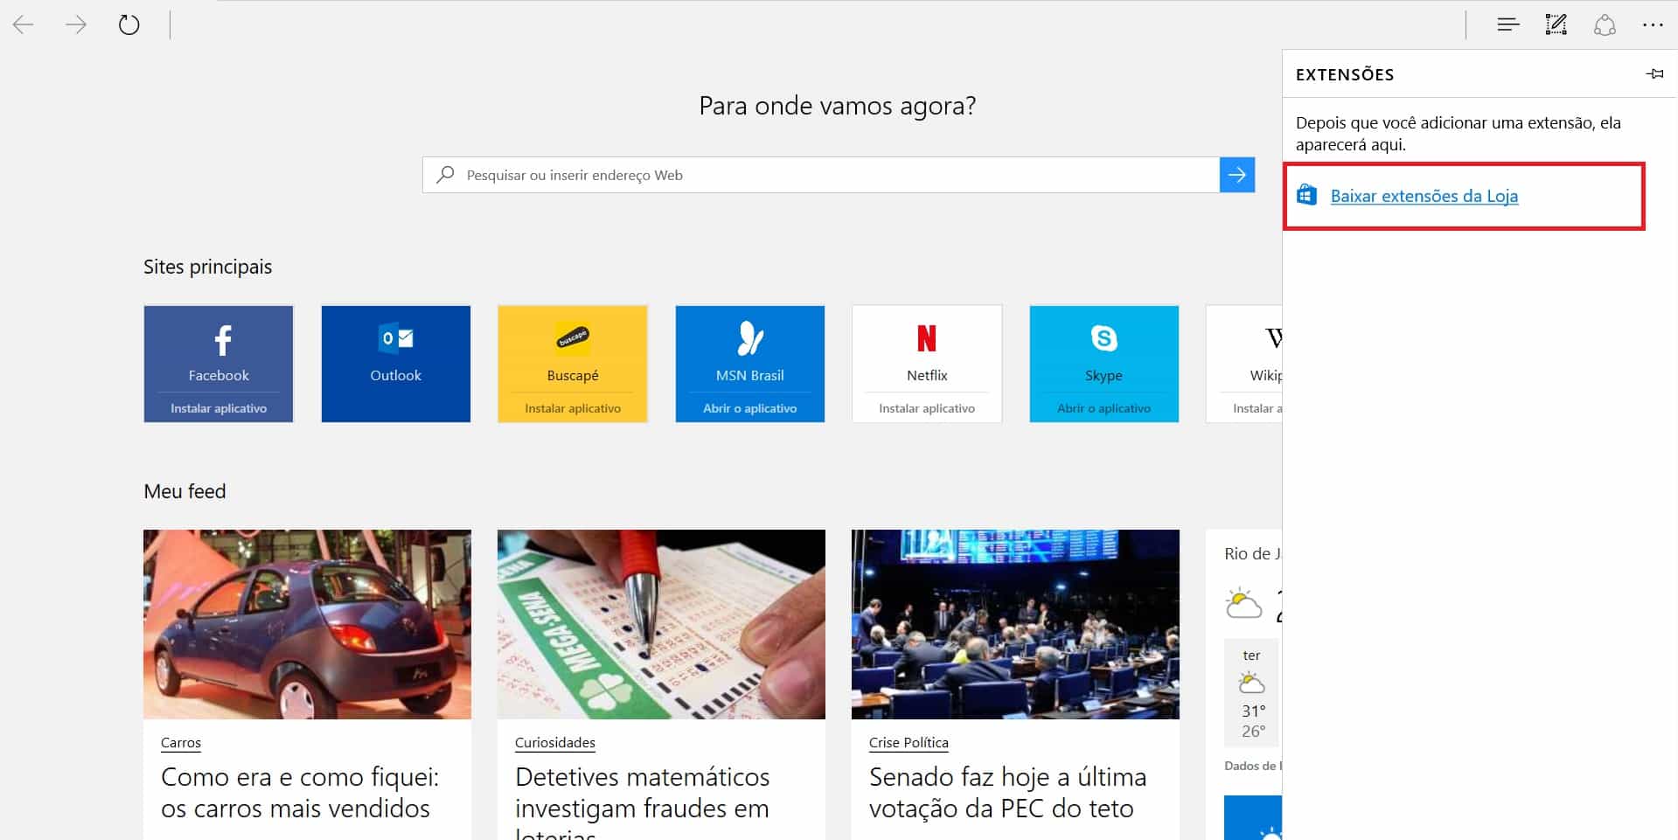Click the blue arrow go button
The image size is (1678, 840).
pos(1236,175)
